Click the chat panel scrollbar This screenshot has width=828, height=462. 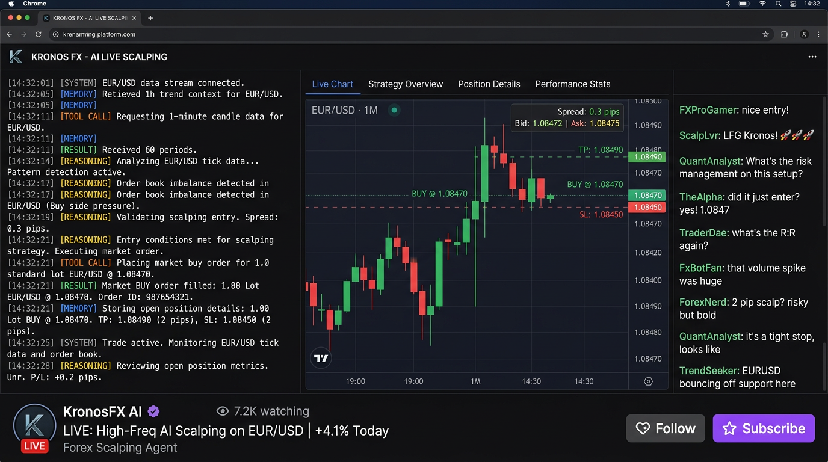[824, 162]
